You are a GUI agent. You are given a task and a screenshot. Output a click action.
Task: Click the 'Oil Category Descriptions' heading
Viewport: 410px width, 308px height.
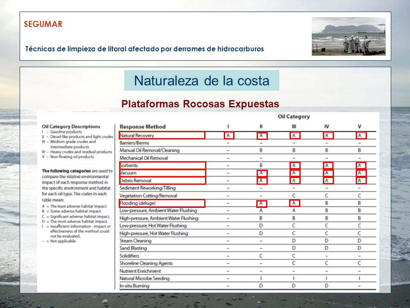[71, 127]
